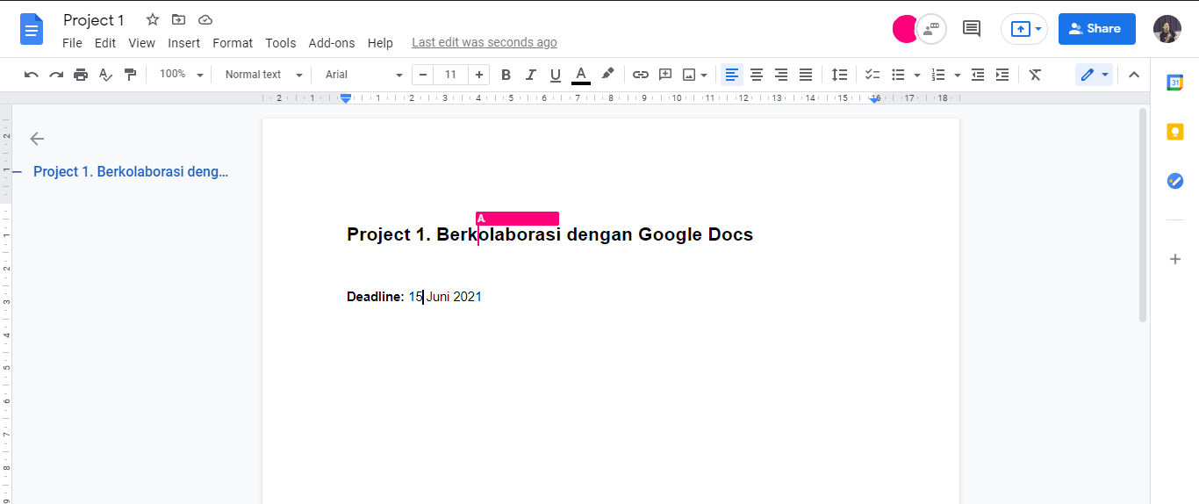
Task: Open the Normal text style dropdown
Action: 263,75
